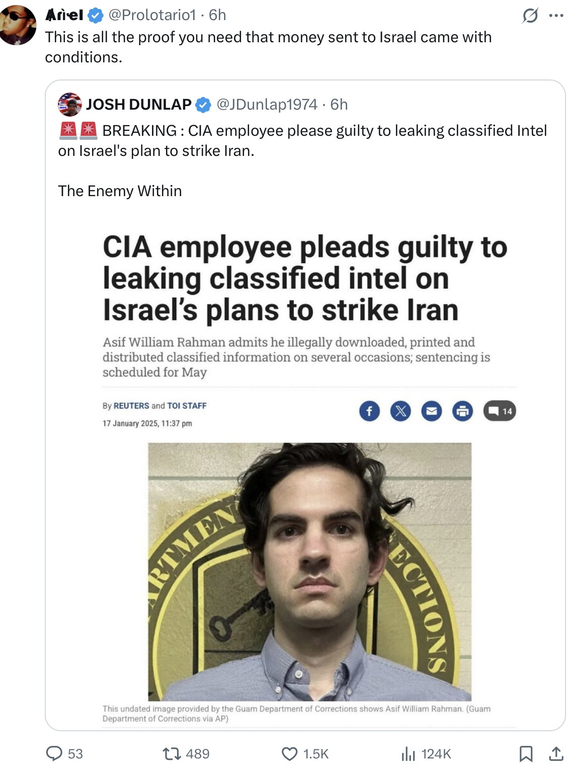The image size is (567, 770).
Task: Click the Facebook share icon in article
Action: point(369,411)
